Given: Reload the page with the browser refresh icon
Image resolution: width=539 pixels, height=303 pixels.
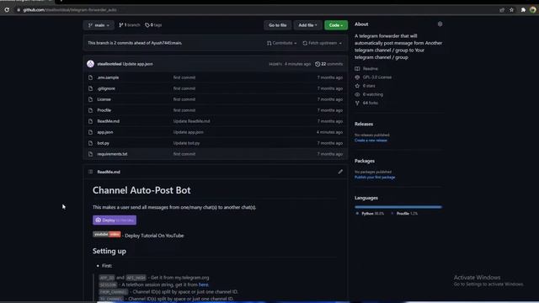Looking at the screenshot, I should pyautogui.click(x=7, y=10).
